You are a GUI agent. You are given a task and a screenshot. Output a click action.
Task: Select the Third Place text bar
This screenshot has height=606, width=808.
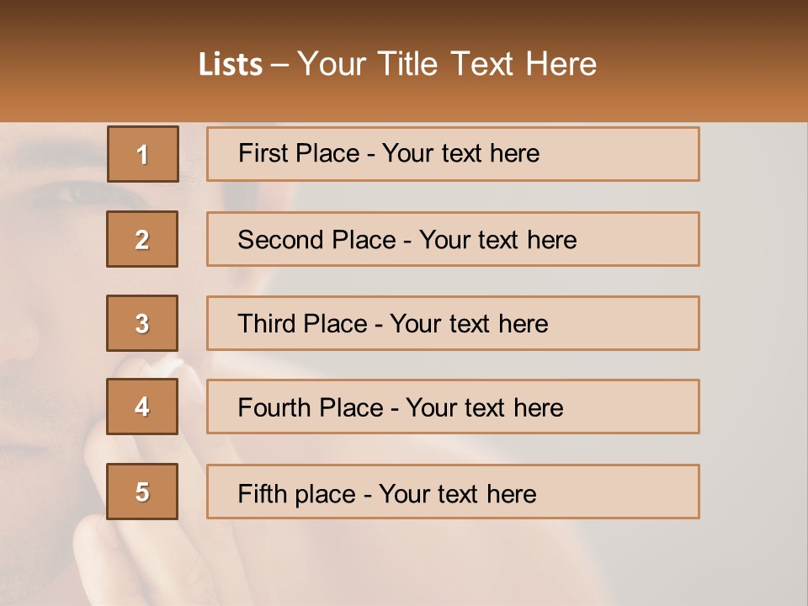point(453,323)
